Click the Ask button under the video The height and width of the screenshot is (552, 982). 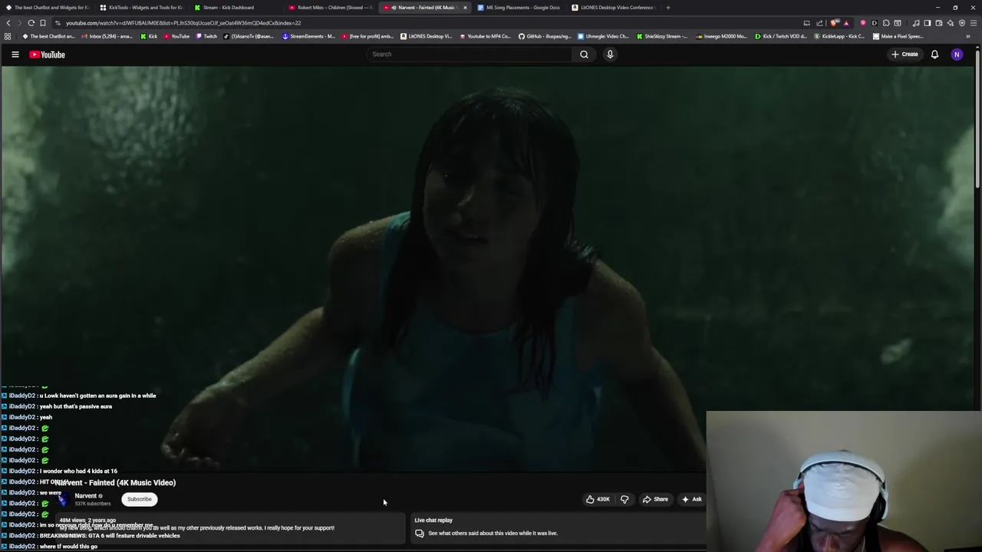point(692,499)
